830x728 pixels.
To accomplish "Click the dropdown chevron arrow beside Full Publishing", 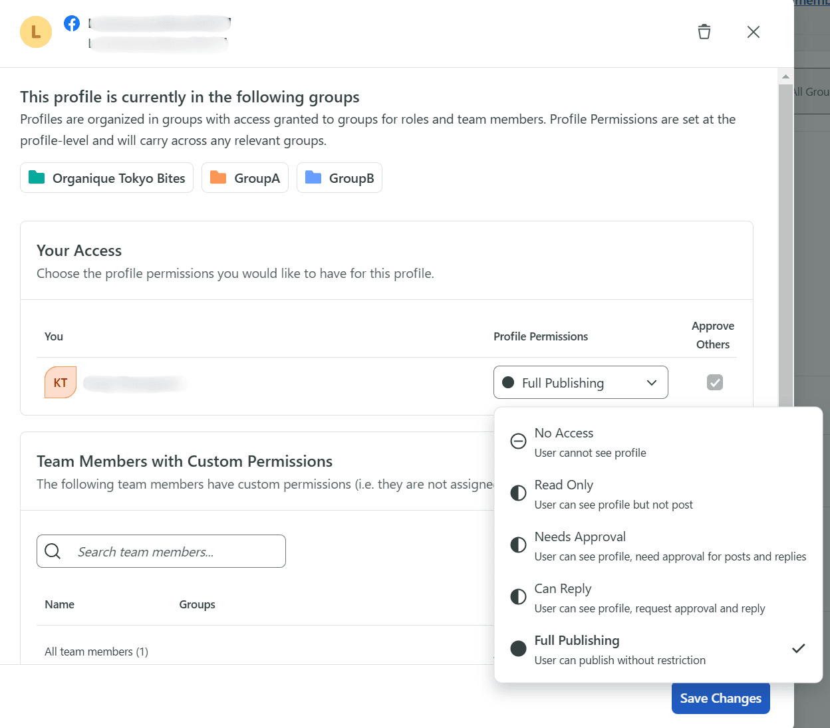I will tap(652, 382).
